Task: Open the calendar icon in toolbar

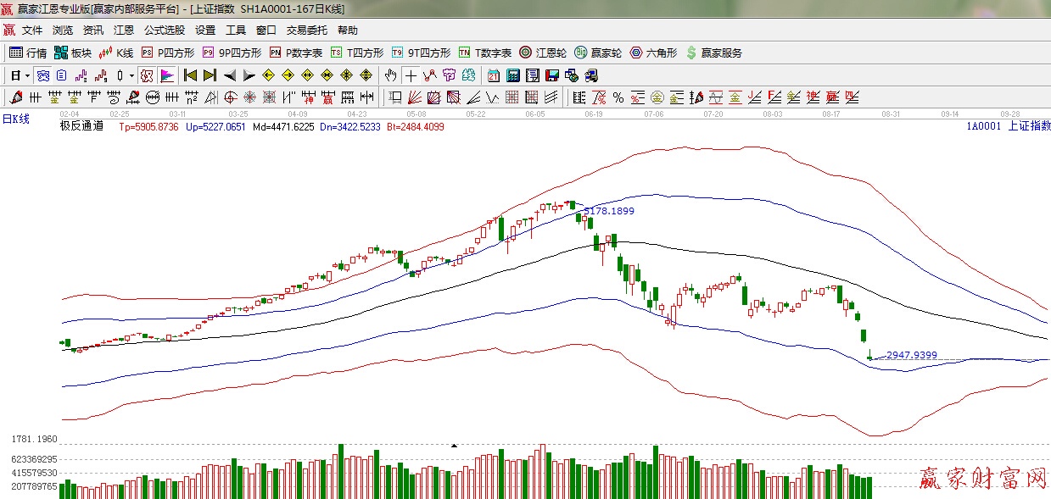Action: point(493,75)
